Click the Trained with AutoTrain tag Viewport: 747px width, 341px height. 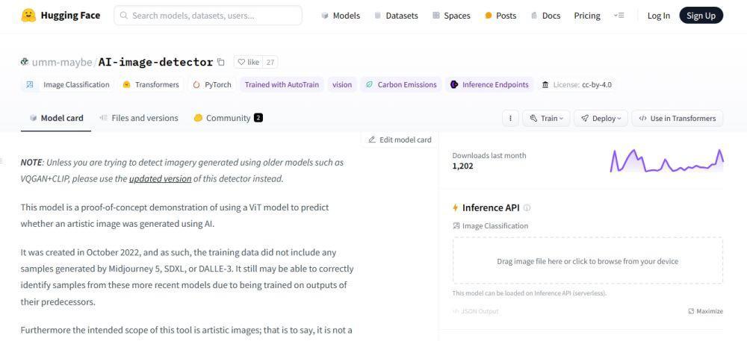pos(281,84)
